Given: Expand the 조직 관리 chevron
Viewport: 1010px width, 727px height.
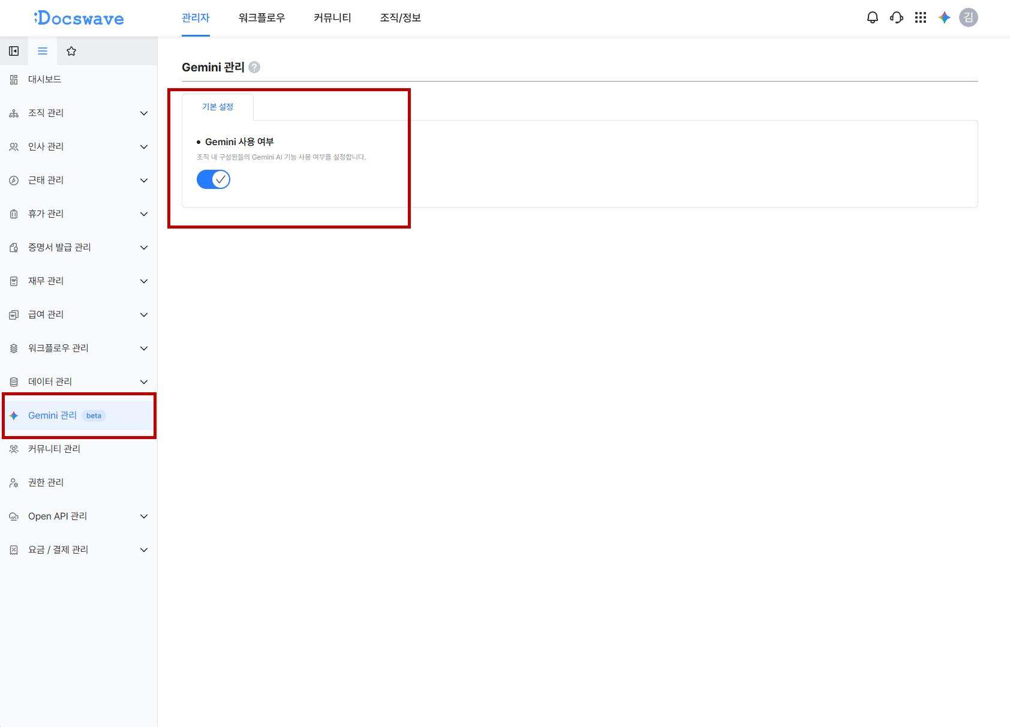Looking at the screenshot, I should coord(144,113).
